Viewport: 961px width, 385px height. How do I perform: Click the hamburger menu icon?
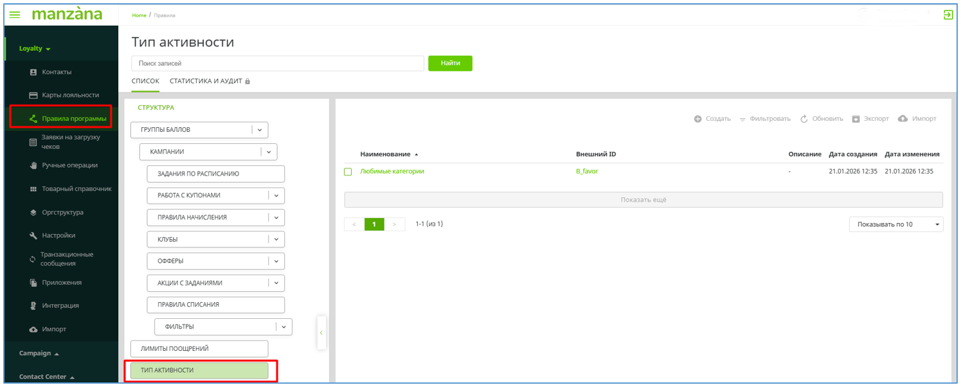coord(15,15)
